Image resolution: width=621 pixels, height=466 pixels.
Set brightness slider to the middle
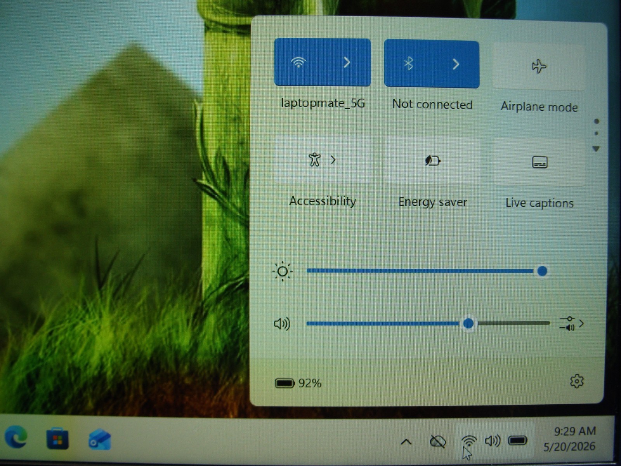425,271
